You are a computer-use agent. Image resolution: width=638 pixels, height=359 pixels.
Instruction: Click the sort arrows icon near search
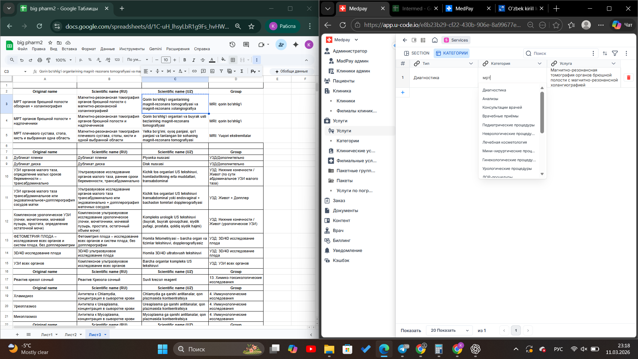[605, 53]
